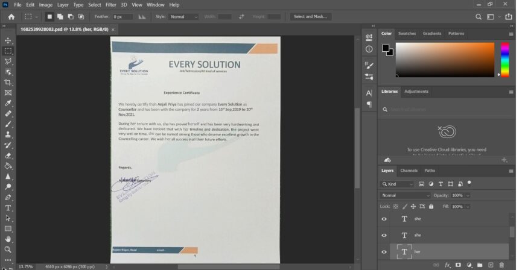Click the Creative Cloud sync icon in Libraries
Viewport: 525px width, 270px height.
coord(387,160)
